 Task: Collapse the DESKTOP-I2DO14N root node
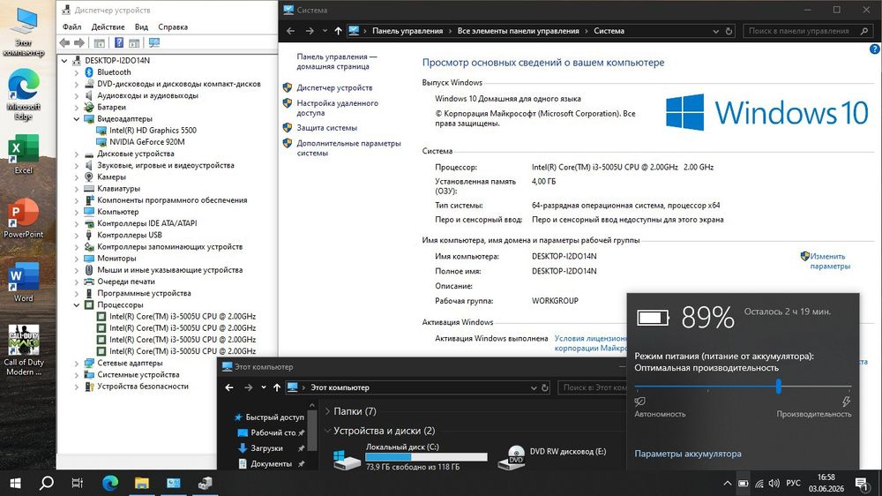64,60
